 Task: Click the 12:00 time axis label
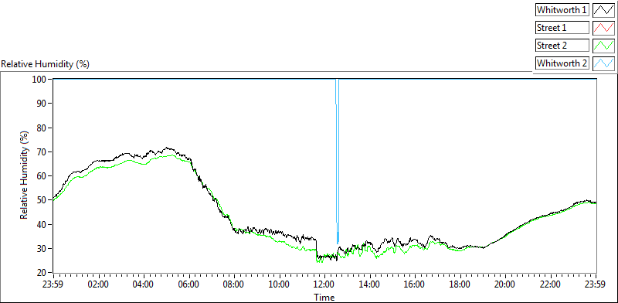tap(324, 284)
